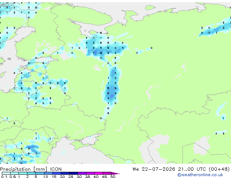Pick the 10–15 mm legend swatch
This screenshot has height=178, width=231.
tap(48, 173)
